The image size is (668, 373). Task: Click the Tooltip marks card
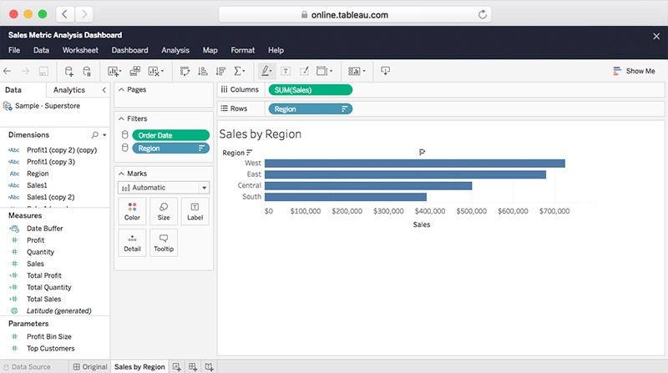tap(164, 243)
